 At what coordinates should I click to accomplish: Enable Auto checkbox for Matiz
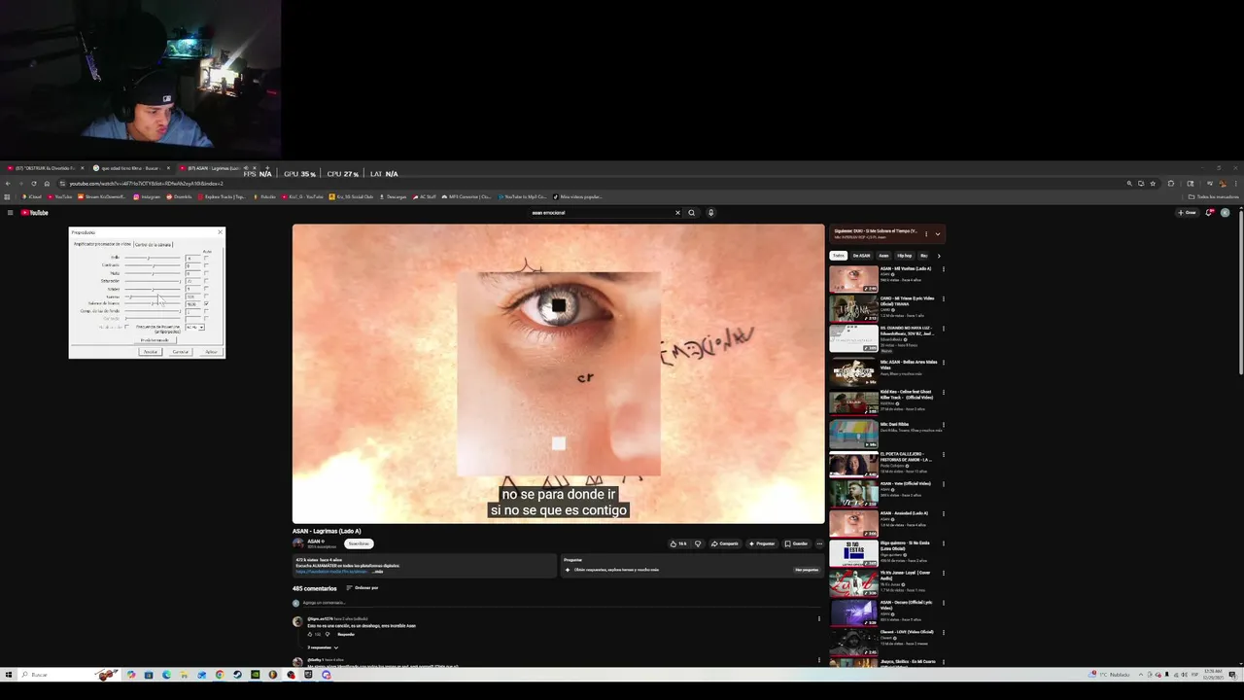[x=206, y=273]
